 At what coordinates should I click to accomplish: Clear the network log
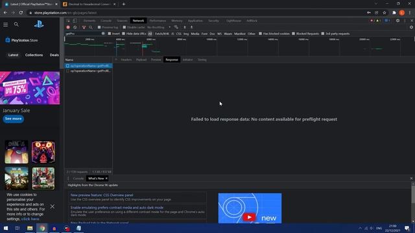point(75,27)
